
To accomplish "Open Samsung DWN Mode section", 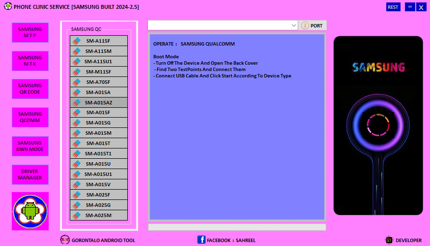I will click(30, 146).
